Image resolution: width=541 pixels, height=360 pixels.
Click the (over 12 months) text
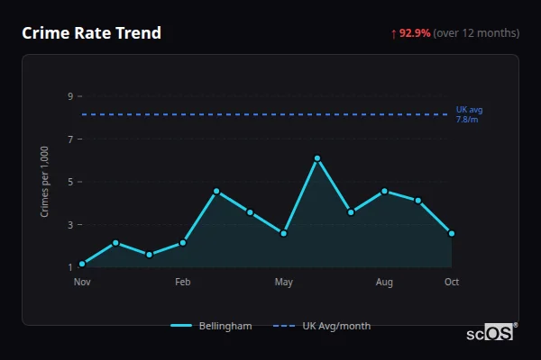point(476,33)
